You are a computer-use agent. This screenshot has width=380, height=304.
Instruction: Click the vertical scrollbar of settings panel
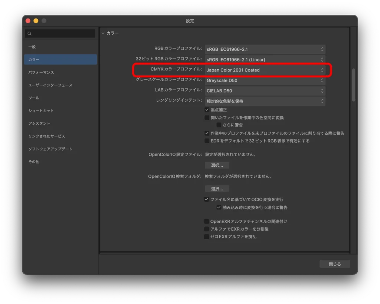(353, 85)
